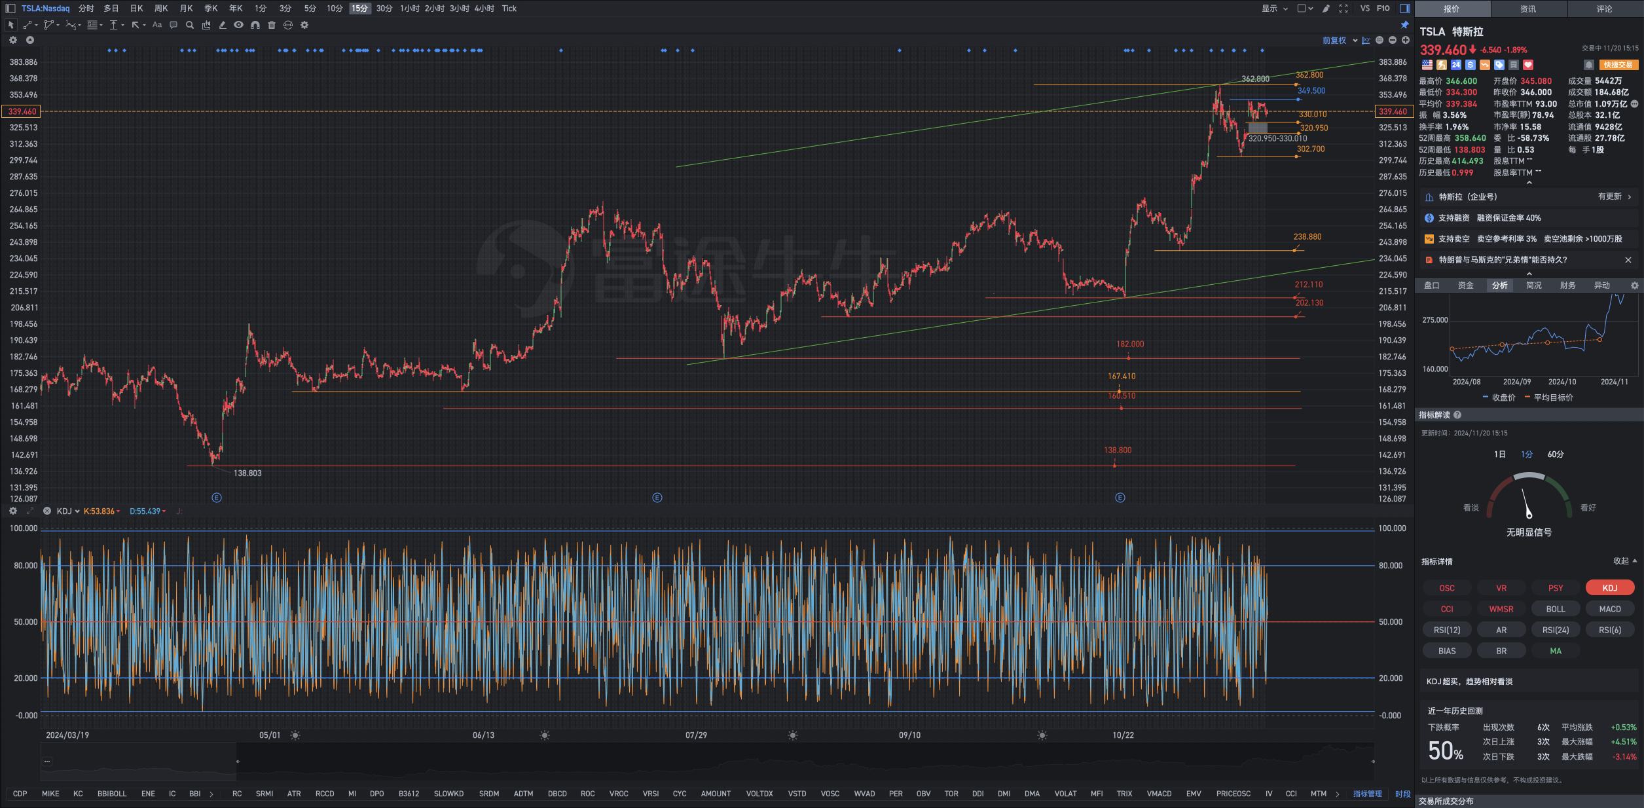Select the 1日 indicator interval
The width and height of the screenshot is (1644, 808).
(x=1500, y=454)
